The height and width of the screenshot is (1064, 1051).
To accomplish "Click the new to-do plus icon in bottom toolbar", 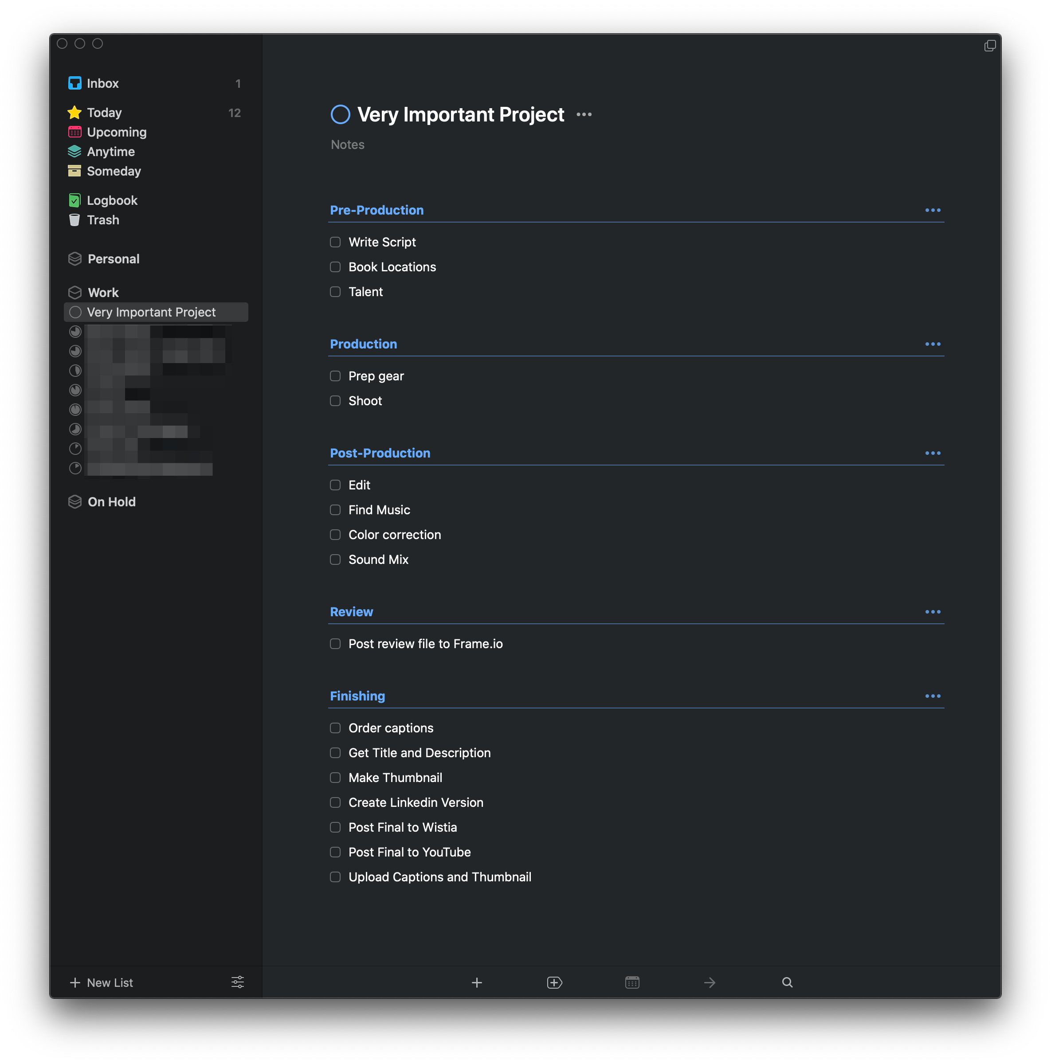I will pos(476,982).
